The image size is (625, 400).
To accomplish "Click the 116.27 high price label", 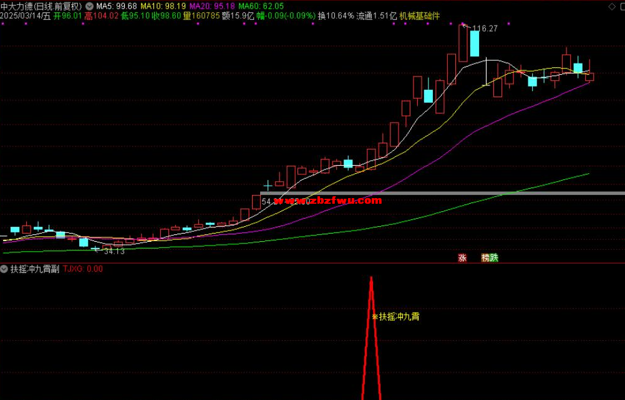I will click(x=485, y=29).
